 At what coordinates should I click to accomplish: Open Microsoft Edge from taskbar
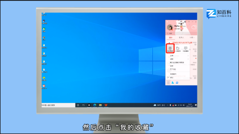(95, 105)
